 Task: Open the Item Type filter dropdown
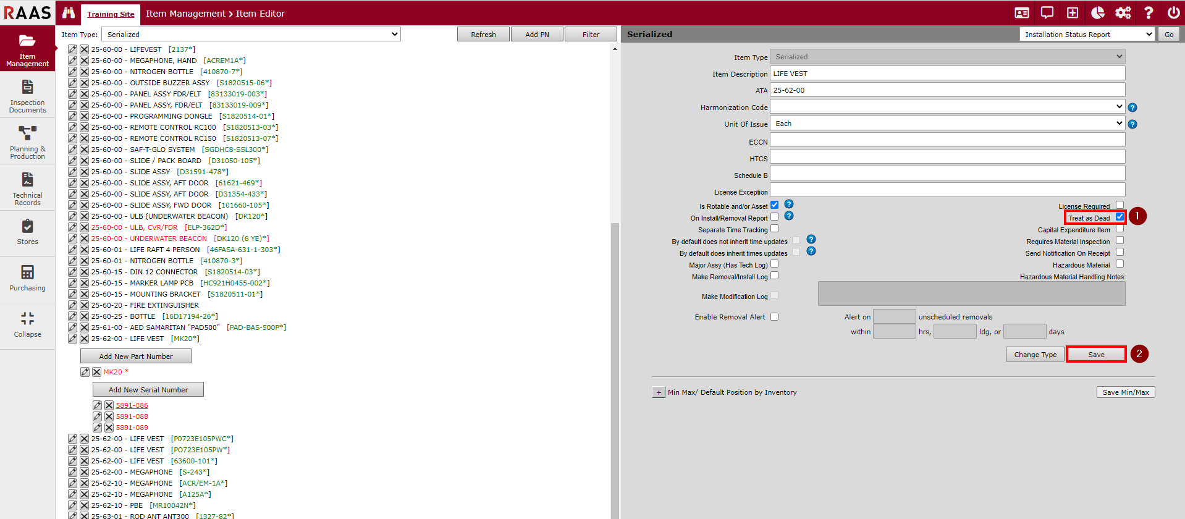251,35
